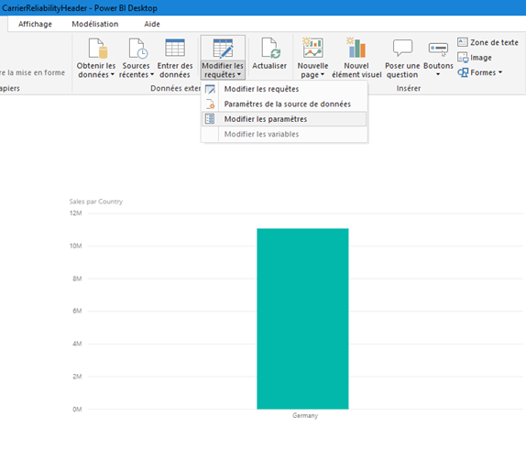Click the Boutons icon in ribbon
Screen dimensions: 526x471
coord(438,49)
